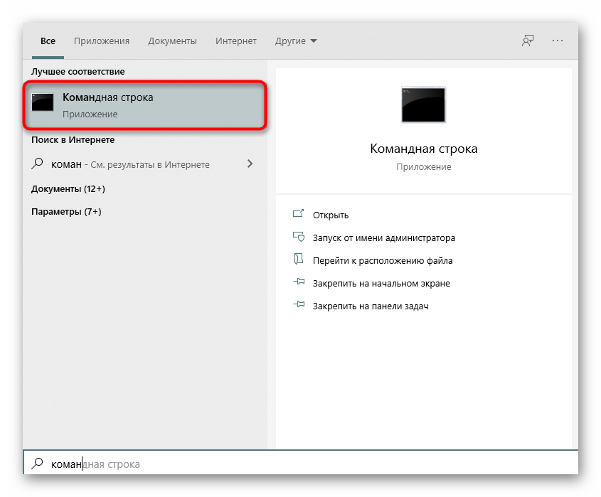
Task: Click the Открыть open icon
Action: (x=298, y=215)
